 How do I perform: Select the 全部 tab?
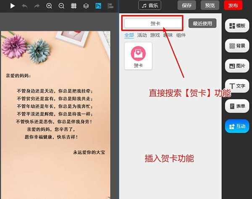(x=129, y=35)
